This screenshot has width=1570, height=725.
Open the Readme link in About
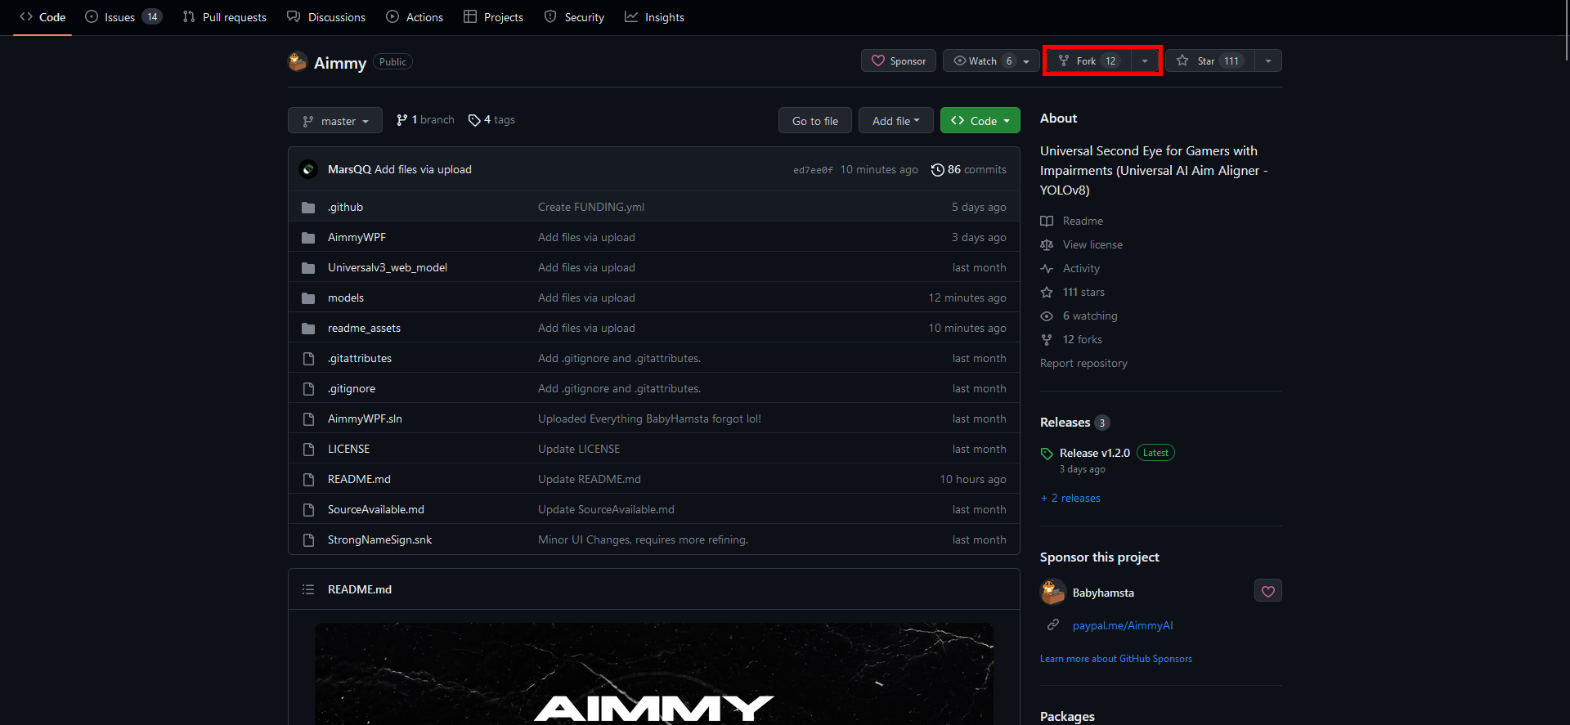[1072, 221]
